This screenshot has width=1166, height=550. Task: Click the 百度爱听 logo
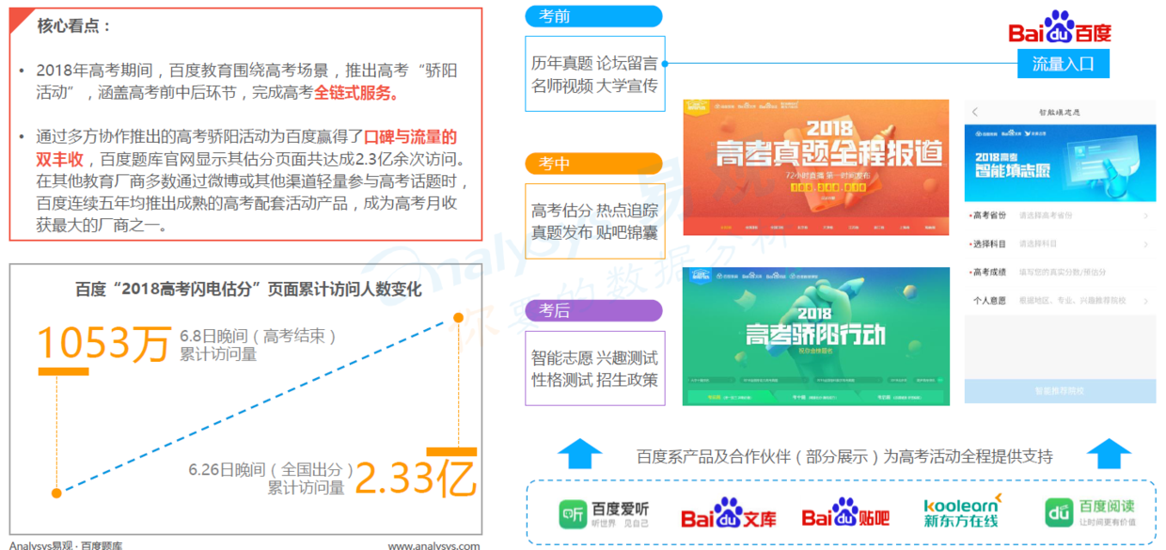point(604,513)
